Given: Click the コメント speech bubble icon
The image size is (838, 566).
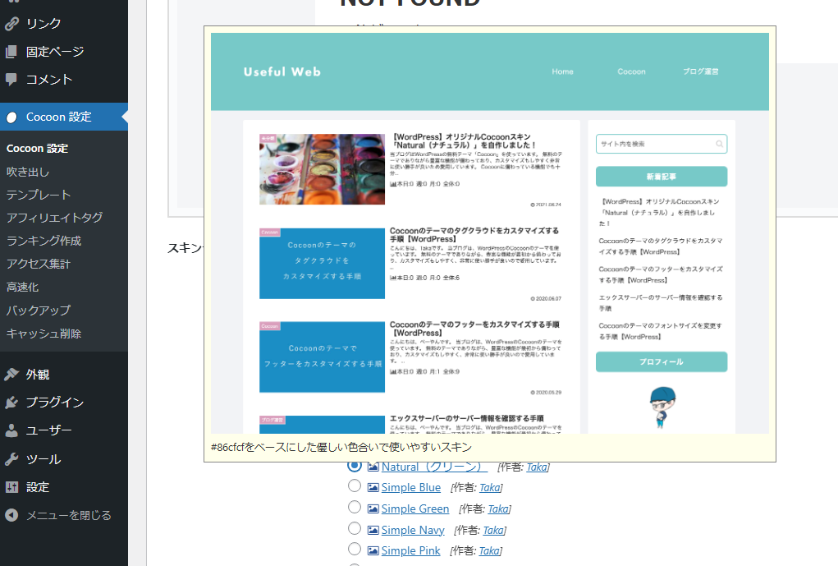Looking at the screenshot, I should pos(11,80).
